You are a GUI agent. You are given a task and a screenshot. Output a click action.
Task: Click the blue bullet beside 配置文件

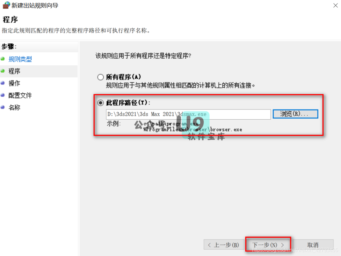(x=3, y=95)
